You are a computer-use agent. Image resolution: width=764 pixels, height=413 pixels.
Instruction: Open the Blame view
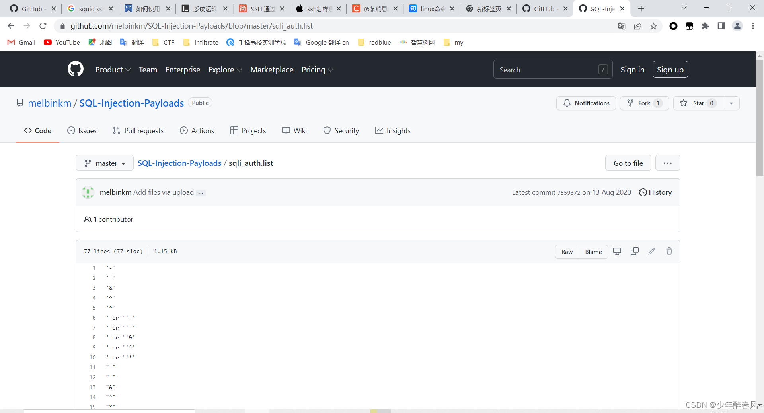click(x=593, y=252)
